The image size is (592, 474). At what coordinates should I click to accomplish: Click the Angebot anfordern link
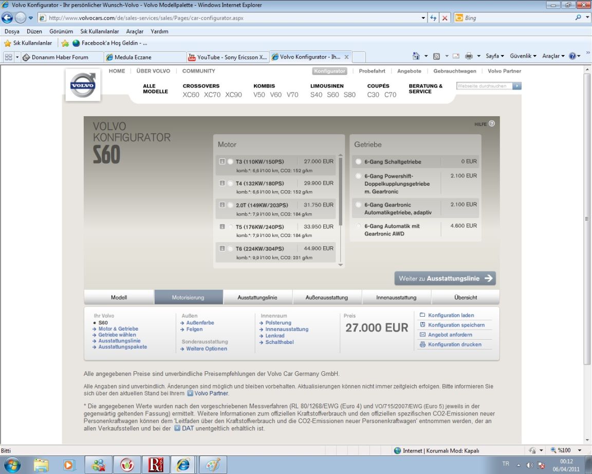pyautogui.click(x=450, y=335)
